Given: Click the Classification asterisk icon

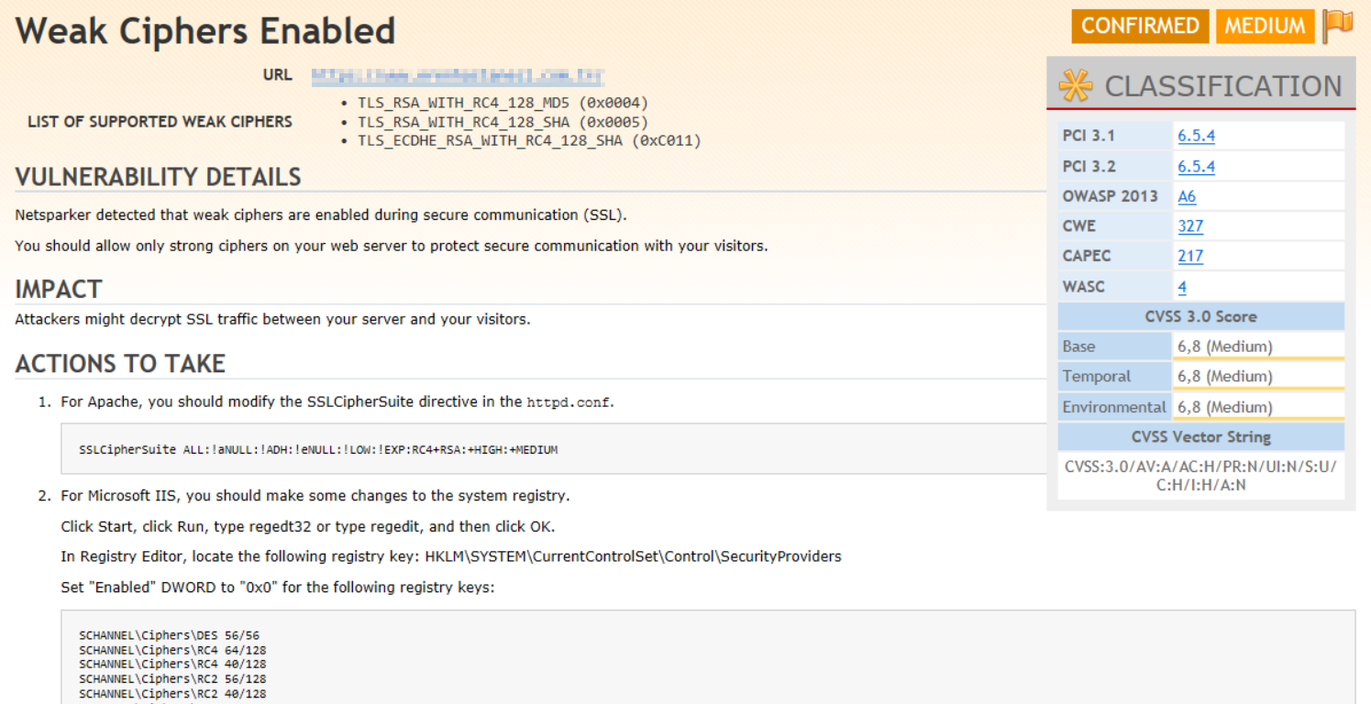Looking at the screenshot, I should [x=1076, y=85].
